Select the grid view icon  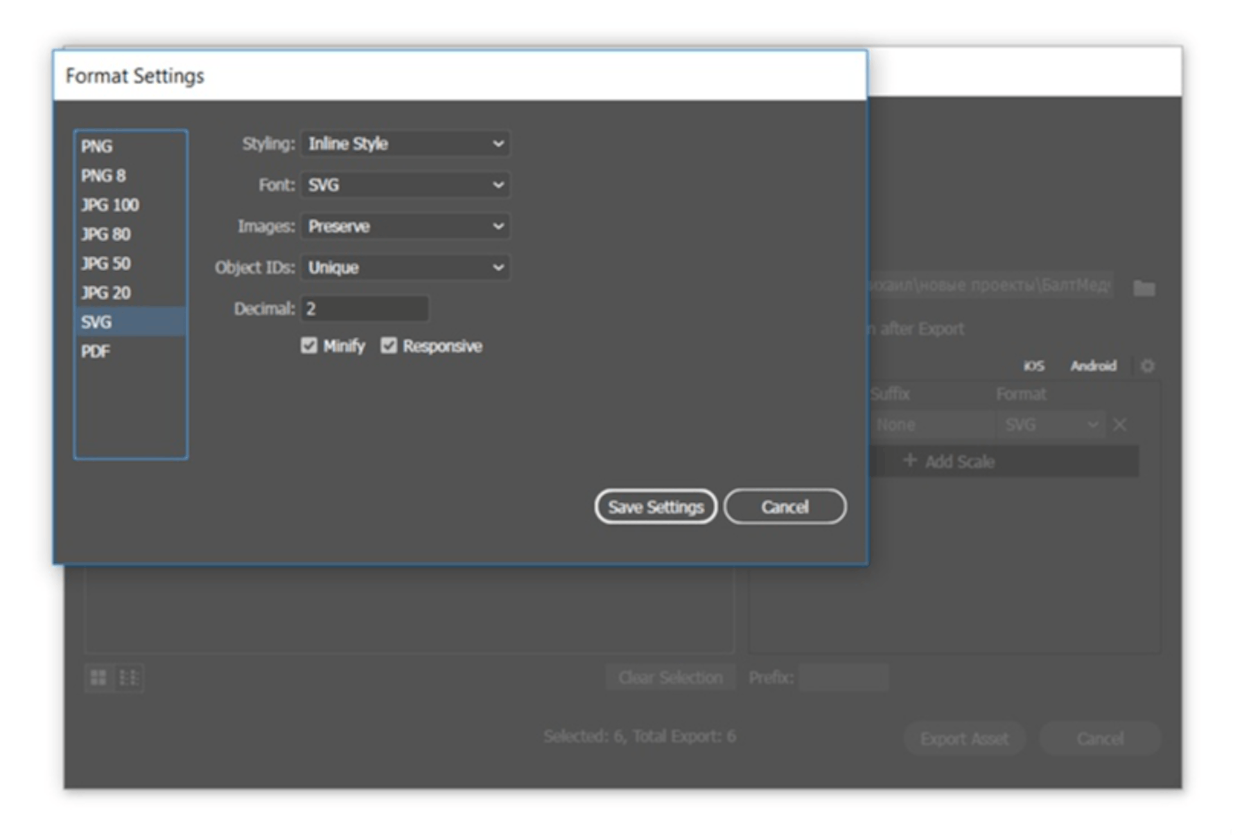coord(98,677)
